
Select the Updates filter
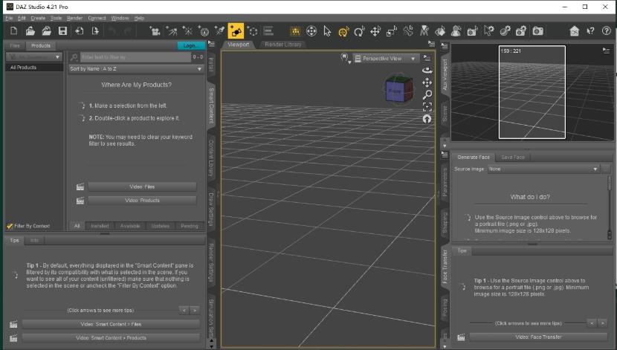[160, 226]
